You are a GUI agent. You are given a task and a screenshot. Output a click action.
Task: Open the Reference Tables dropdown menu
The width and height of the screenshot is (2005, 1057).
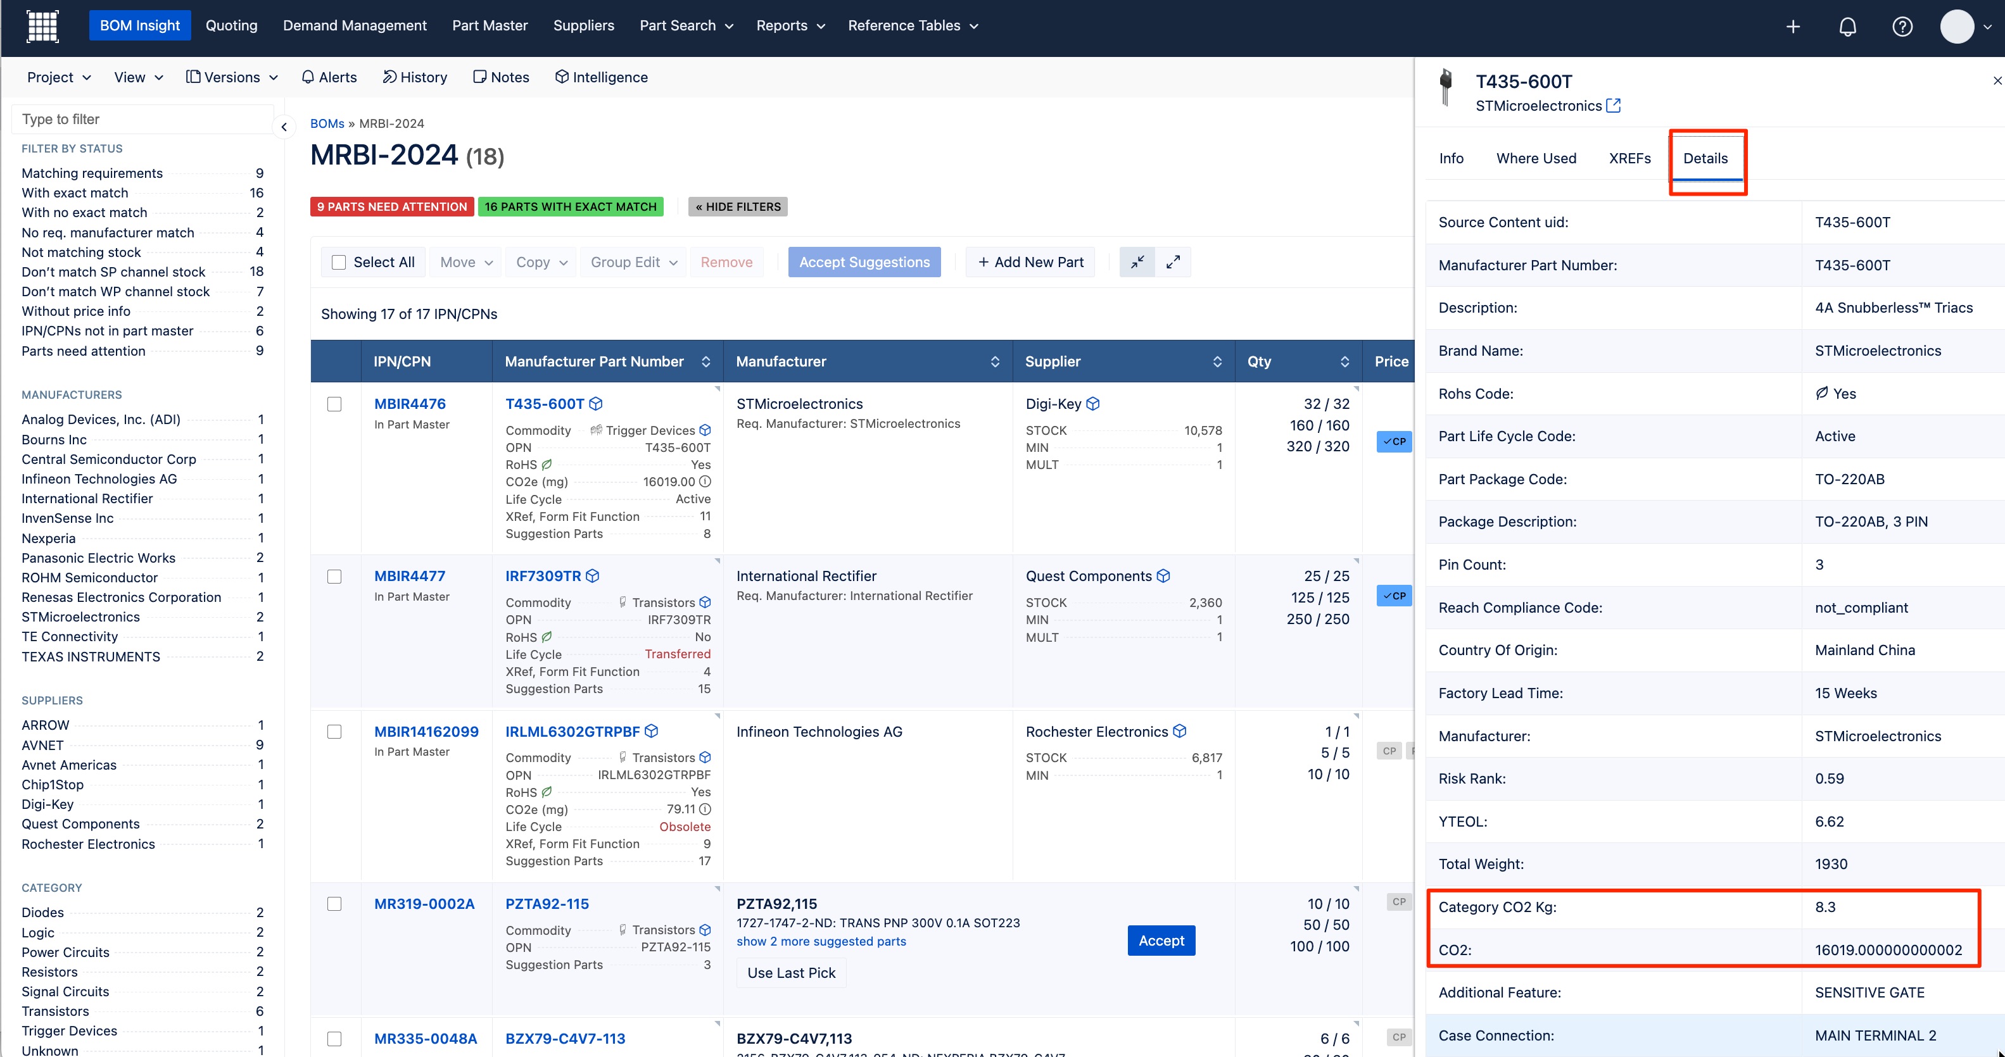(913, 26)
